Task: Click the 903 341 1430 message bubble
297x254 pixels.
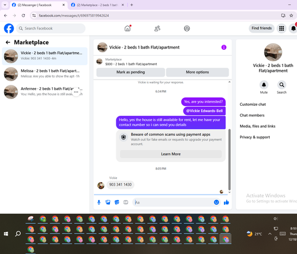Action: [x=121, y=185]
